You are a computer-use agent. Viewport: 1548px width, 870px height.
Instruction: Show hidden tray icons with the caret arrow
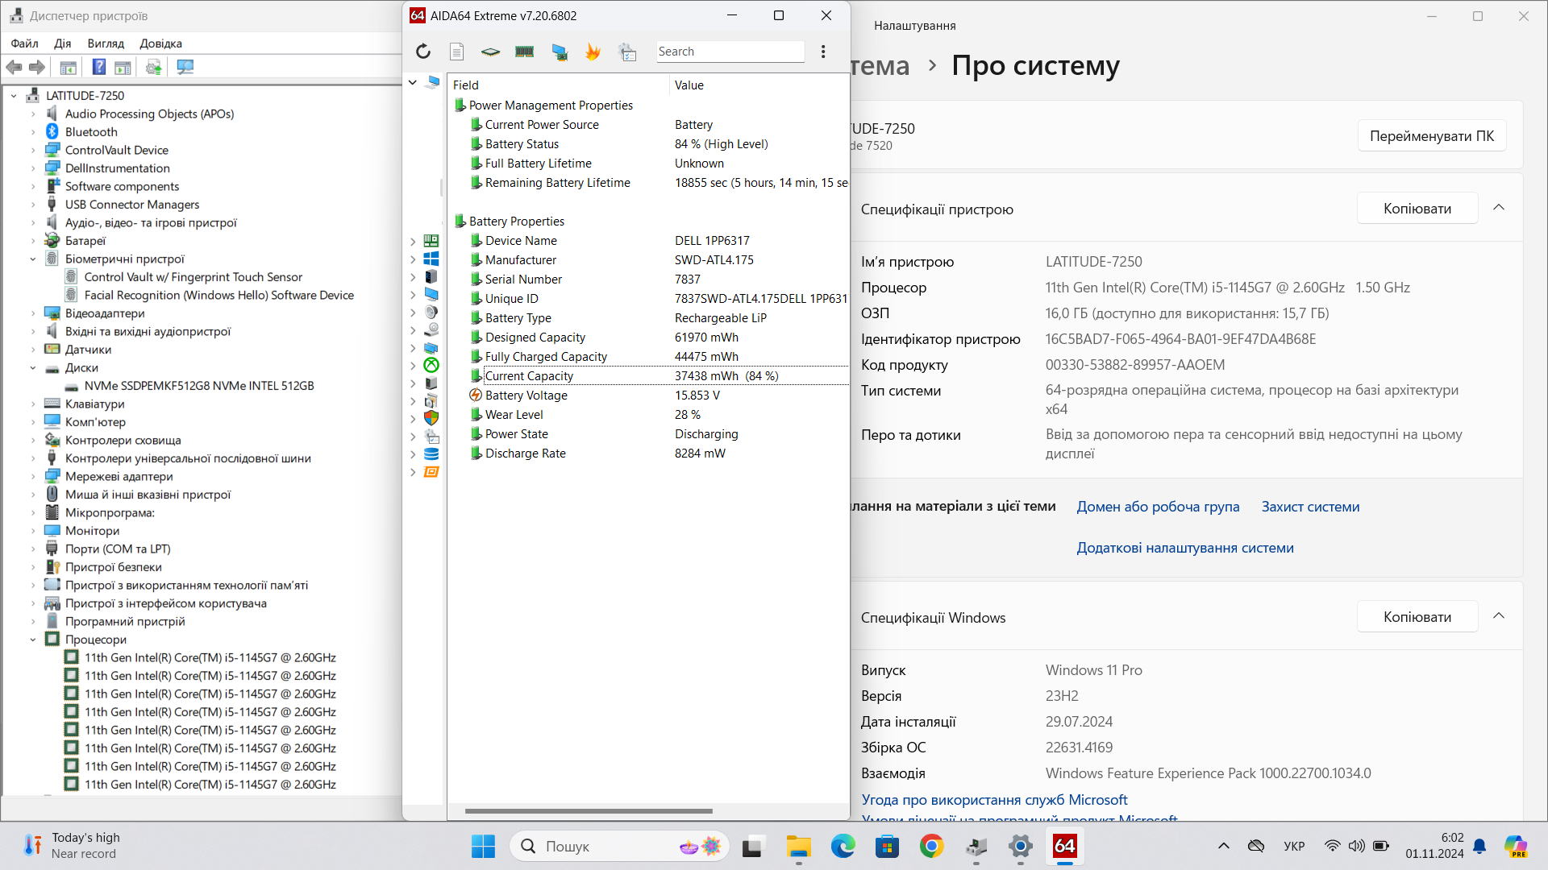(x=1223, y=847)
